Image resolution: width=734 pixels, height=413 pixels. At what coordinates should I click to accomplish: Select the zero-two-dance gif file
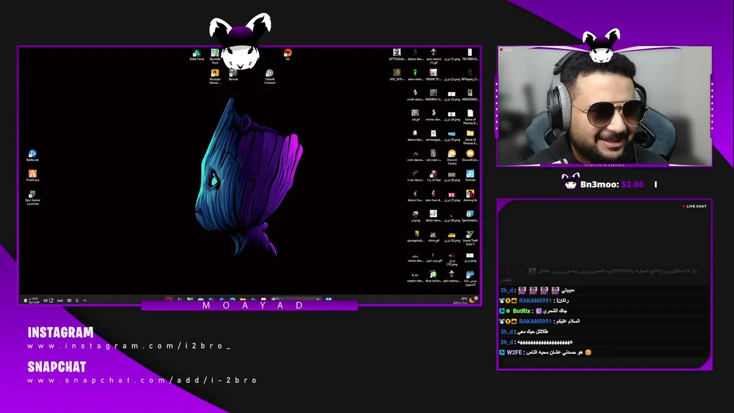coord(434,196)
